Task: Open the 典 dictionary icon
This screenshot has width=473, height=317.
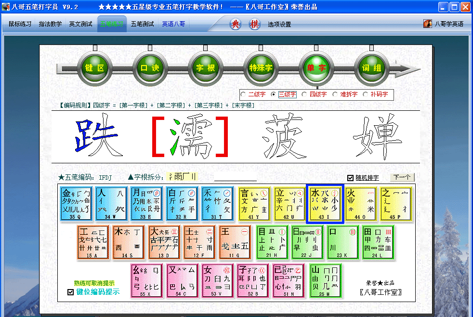Action: (236, 23)
